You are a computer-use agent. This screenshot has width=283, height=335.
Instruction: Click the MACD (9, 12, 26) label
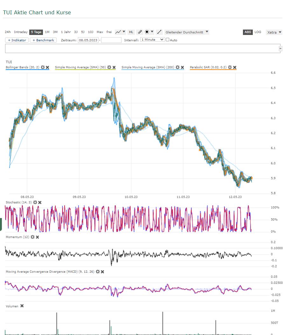coord(50,271)
